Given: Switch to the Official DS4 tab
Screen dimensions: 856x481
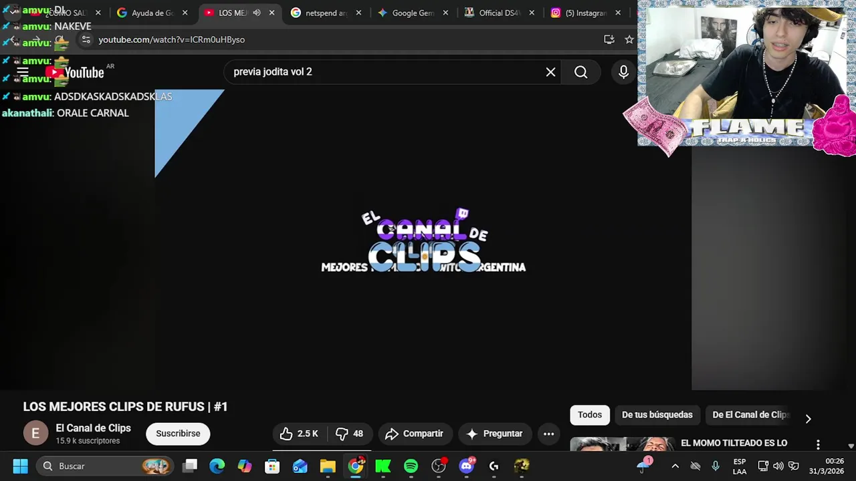Looking at the screenshot, I should tap(500, 13).
